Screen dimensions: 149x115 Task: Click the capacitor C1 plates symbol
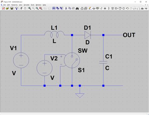pos(103,62)
